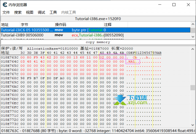Click the 018E764C address row label
196x134 pixels.
[9, 61]
